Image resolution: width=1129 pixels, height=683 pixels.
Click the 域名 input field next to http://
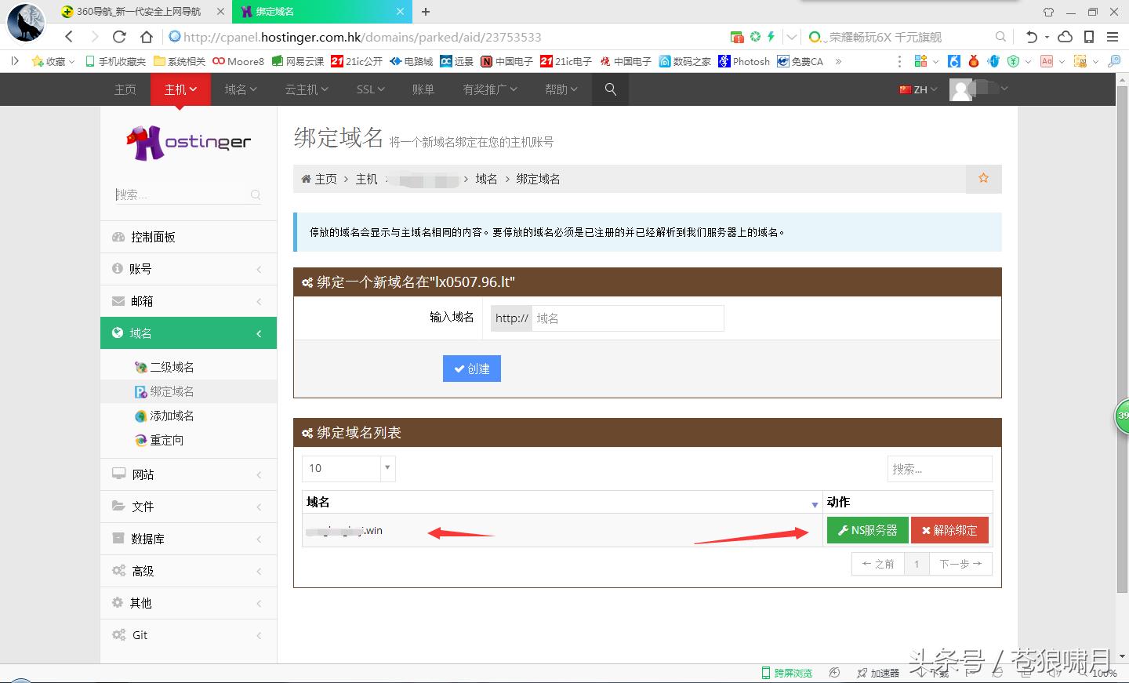click(x=627, y=318)
